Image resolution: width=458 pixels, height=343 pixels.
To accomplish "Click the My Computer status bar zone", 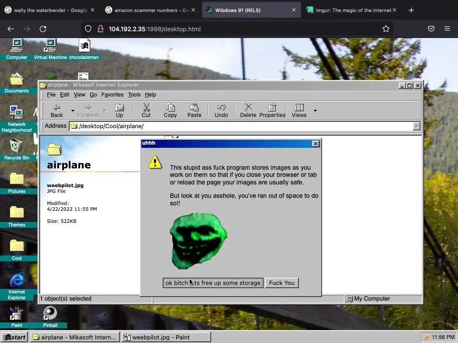I will [383, 299].
